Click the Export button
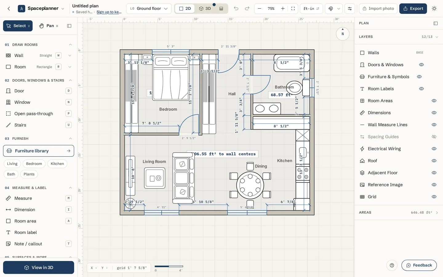Screen dimensions: 443x277 (413, 9)
